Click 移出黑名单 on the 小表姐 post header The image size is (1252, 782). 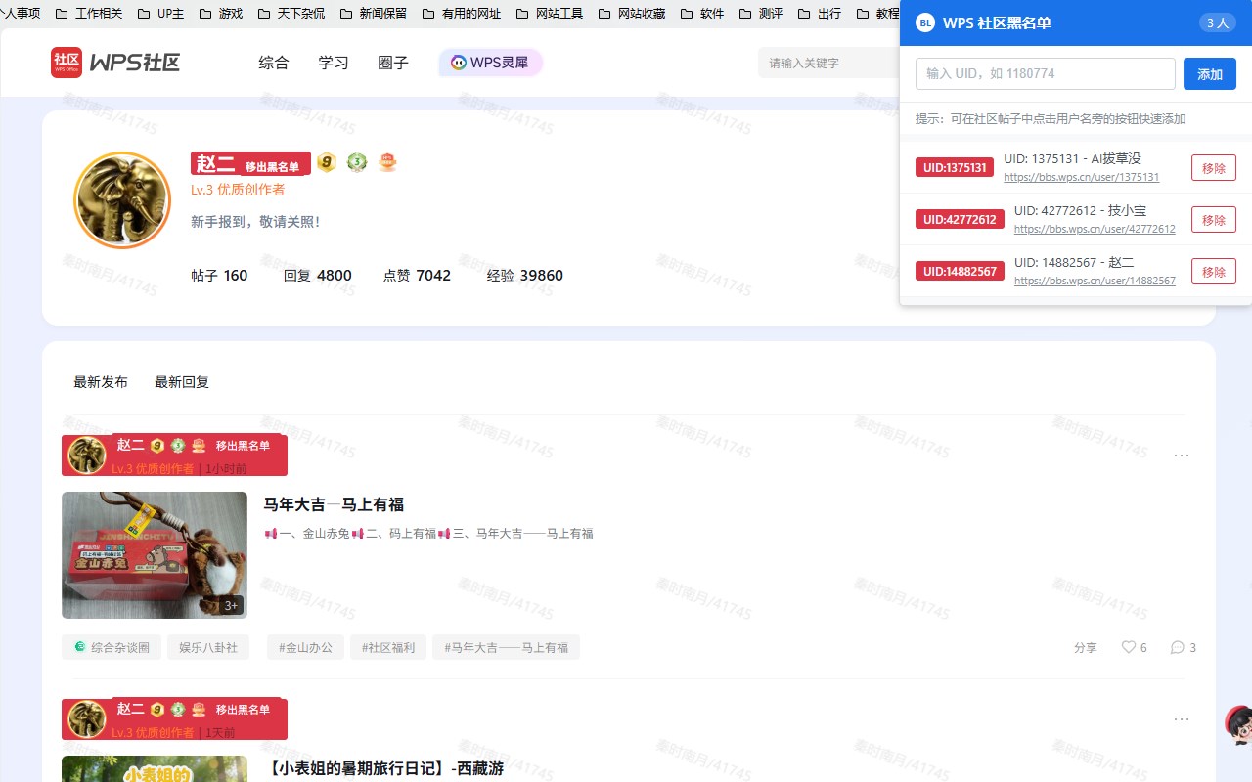[x=244, y=710]
